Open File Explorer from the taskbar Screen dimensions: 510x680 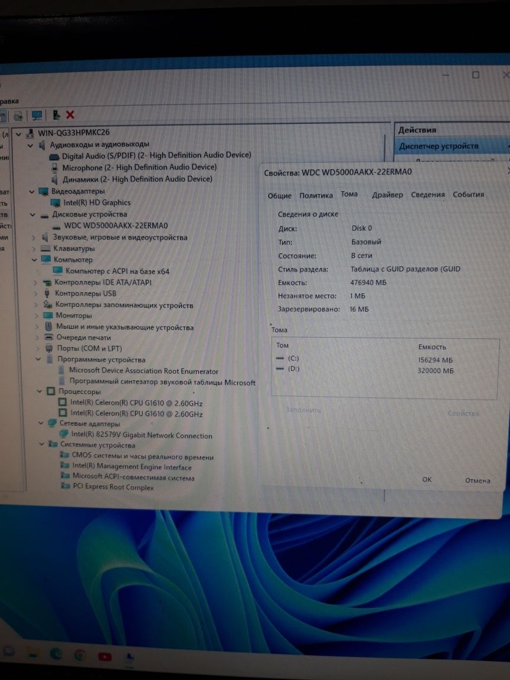[x=32, y=653]
